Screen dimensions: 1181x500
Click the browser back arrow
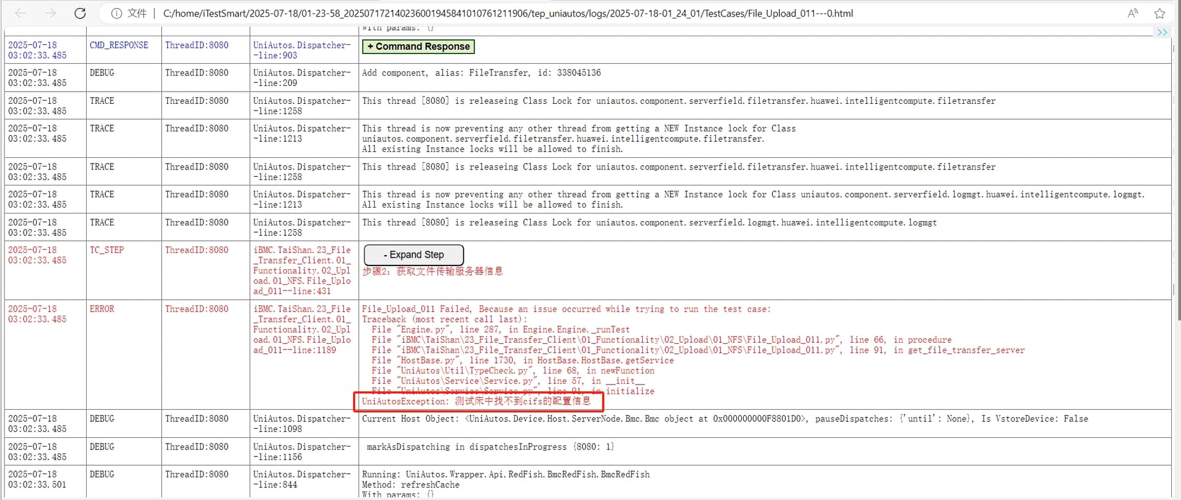click(x=20, y=13)
